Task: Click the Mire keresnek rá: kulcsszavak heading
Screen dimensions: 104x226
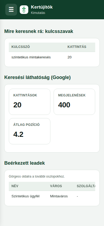Action: tap(39, 31)
